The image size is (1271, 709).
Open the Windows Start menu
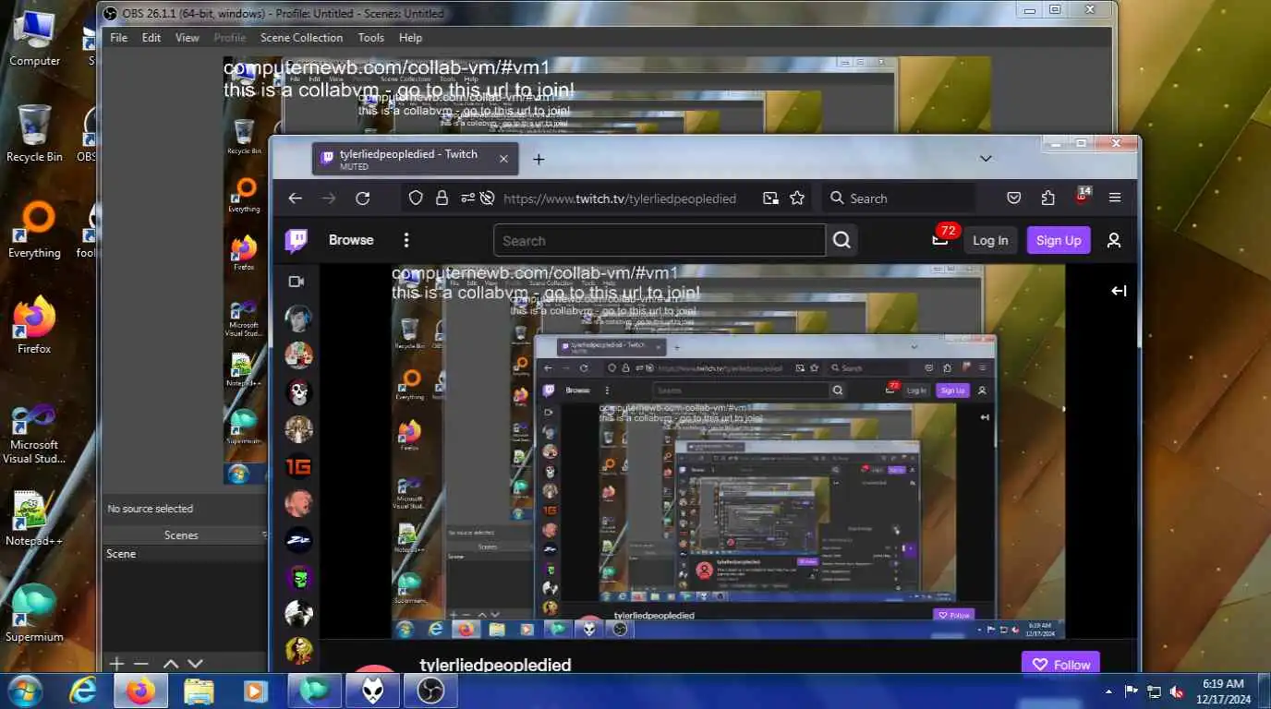[24, 691]
